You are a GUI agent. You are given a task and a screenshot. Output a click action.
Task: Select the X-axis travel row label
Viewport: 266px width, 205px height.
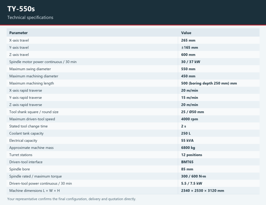19,40
